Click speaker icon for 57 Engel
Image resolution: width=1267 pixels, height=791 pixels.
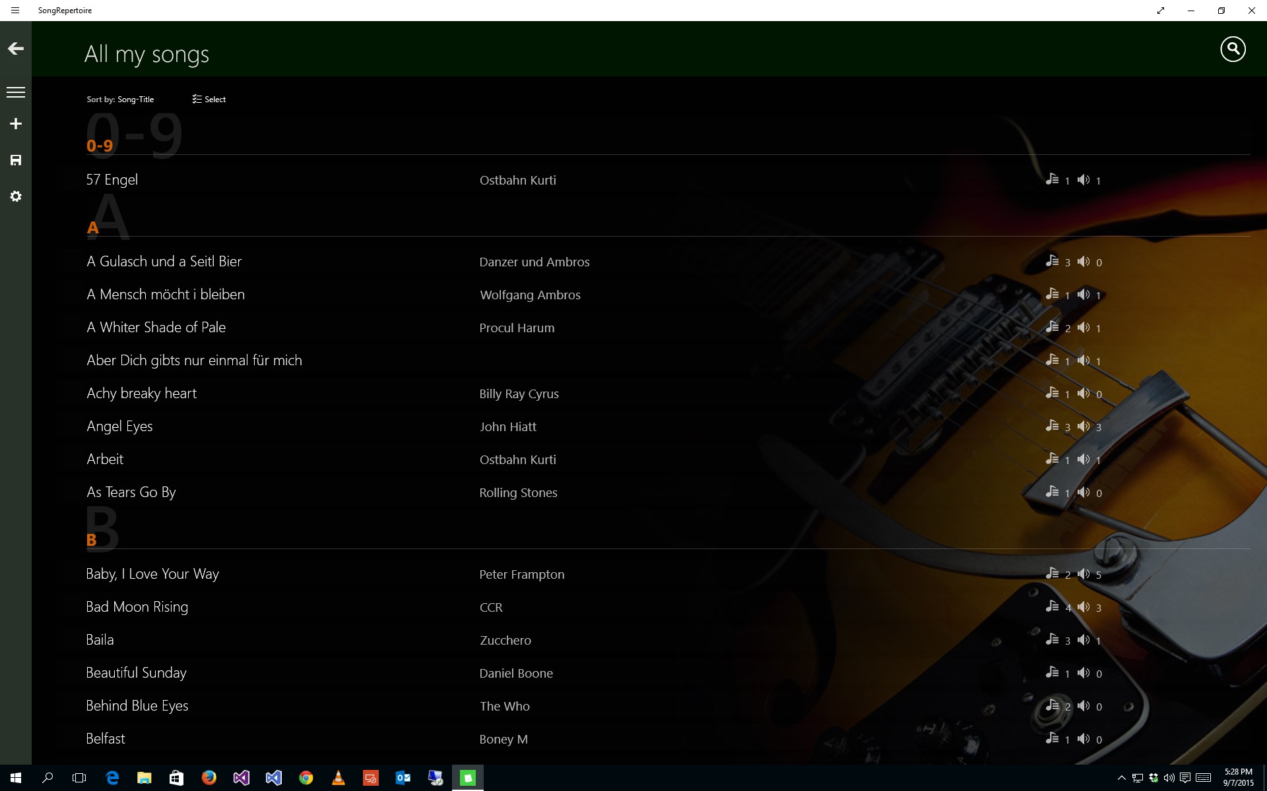(x=1084, y=179)
